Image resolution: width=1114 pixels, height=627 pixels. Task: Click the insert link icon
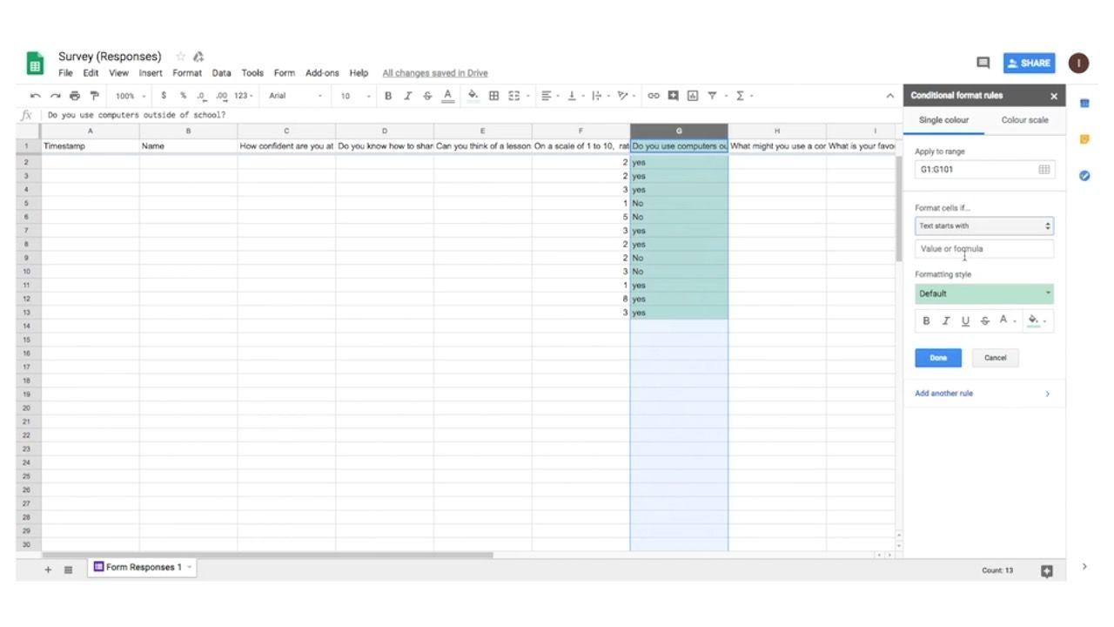(653, 96)
